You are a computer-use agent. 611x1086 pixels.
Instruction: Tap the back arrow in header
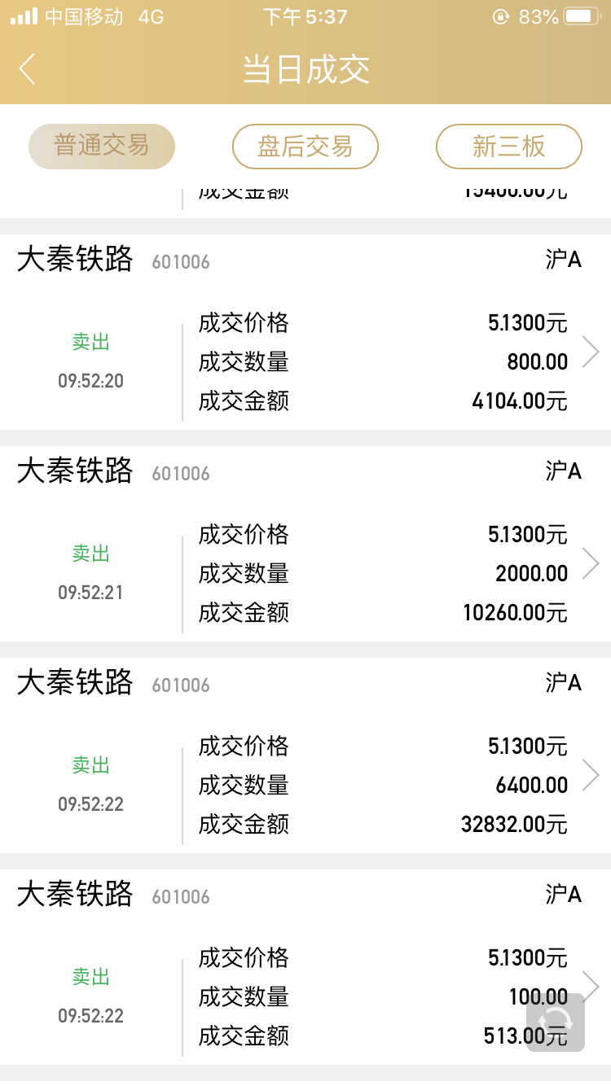(28, 69)
